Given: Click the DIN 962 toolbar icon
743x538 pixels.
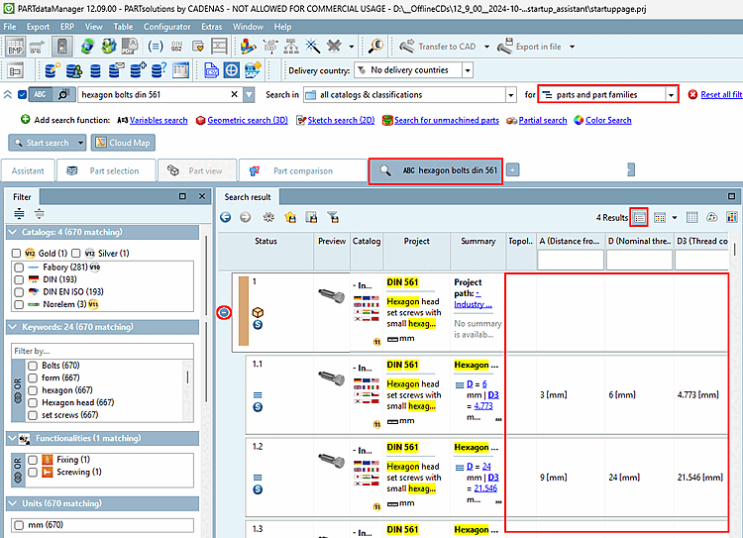Looking at the screenshot, I should (176, 47).
